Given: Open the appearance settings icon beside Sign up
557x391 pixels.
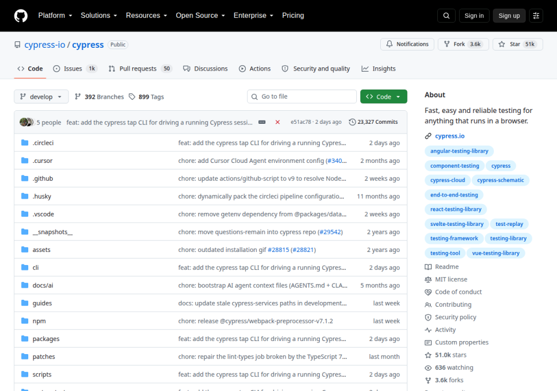Looking at the screenshot, I should tap(536, 16).
